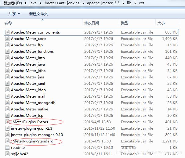
Task: Click the ApacheJMeter_ftp jar file icon
Action: (x=7, y=45)
